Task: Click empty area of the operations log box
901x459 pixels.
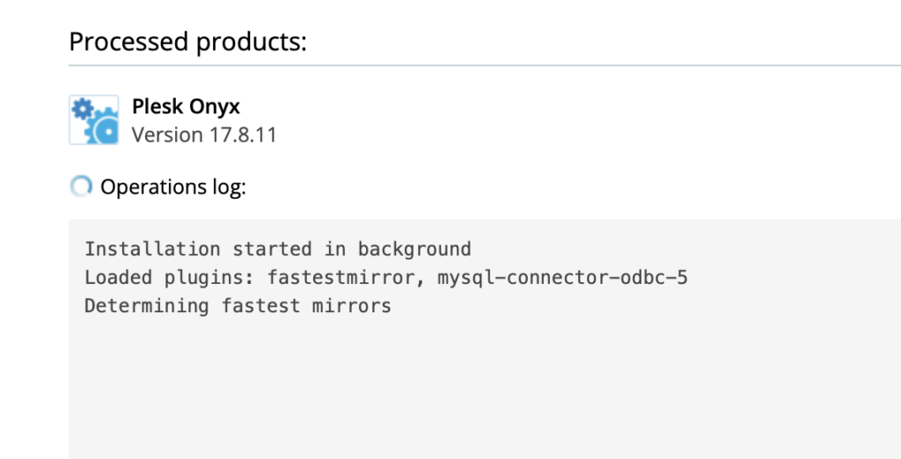Action: (485, 390)
